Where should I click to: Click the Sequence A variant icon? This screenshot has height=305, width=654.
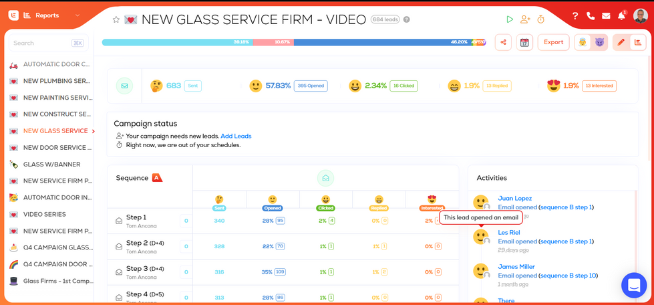(157, 177)
